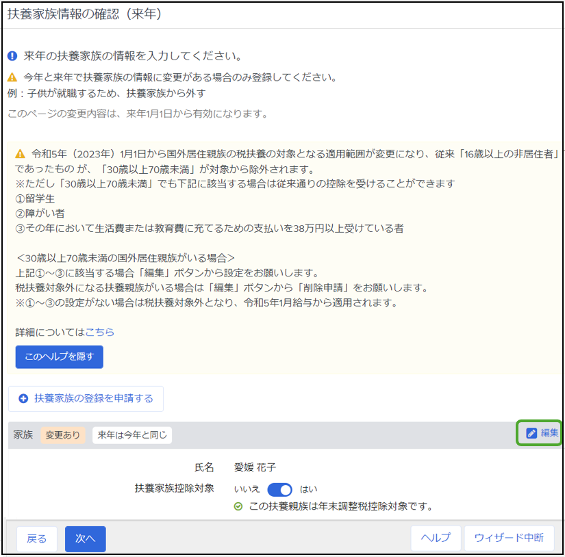Click the warning triangle beside 令和5年

click(x=20, y=154)
